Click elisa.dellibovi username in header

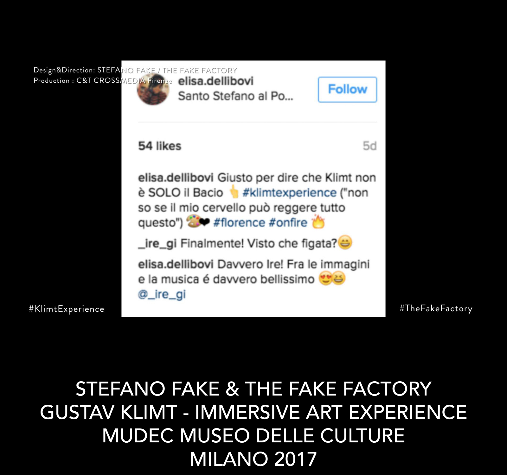coord(216,81)
